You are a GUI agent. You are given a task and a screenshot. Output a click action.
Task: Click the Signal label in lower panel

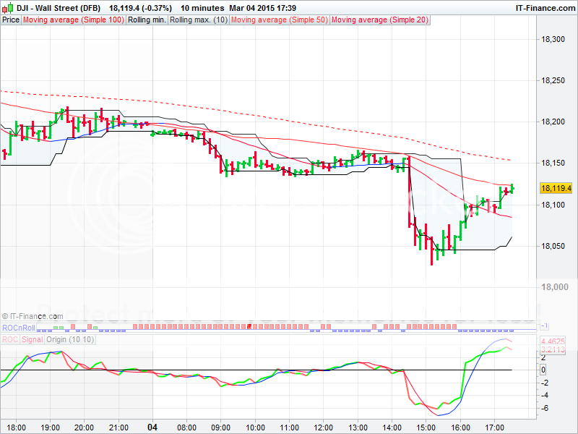click(x=32, y=339)
